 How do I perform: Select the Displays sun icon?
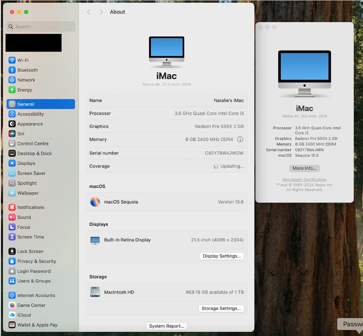click(12, 163)
